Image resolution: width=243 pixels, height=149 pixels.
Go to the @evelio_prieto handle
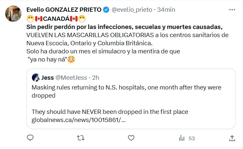pyautogui.click(x=132, y=10)
